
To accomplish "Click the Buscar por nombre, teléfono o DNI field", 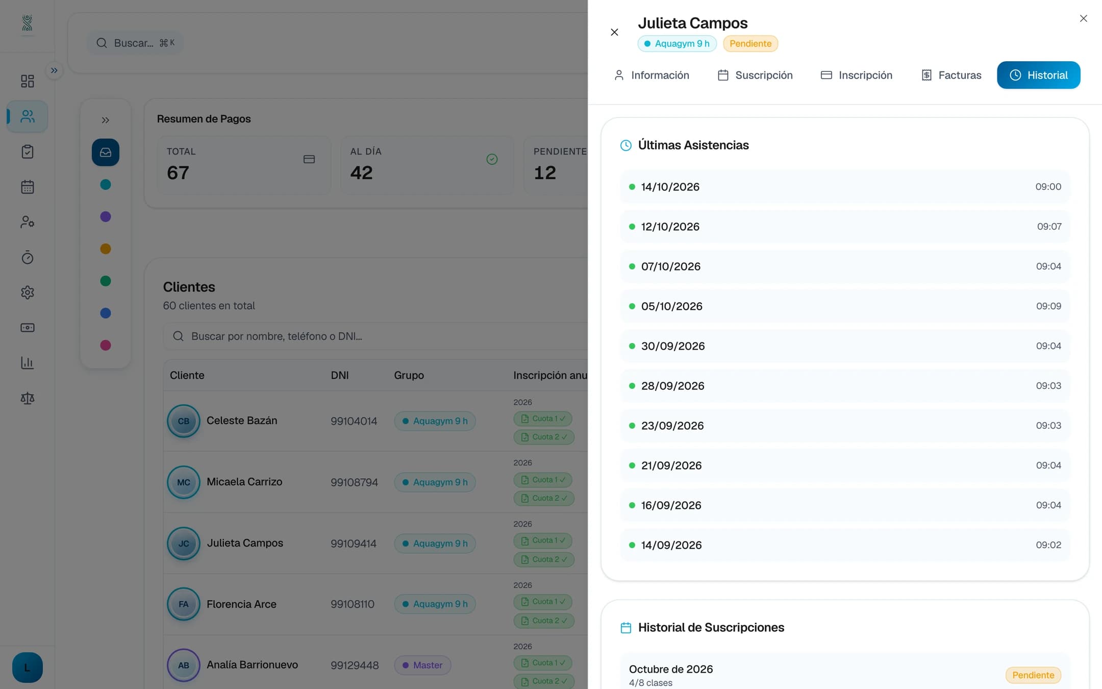I will 375,336.
